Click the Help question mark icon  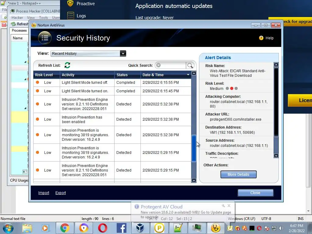[x=261, y=38]
